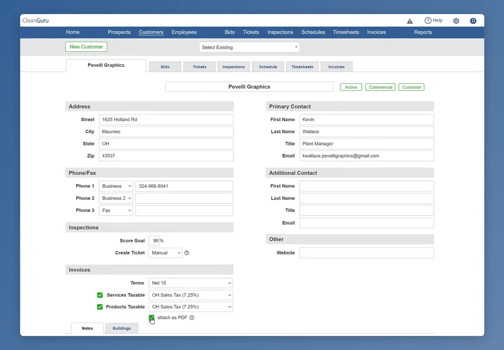Click Primary Contact First Name field Kevin
504x350 pixels.
click(x=367, y=120)
